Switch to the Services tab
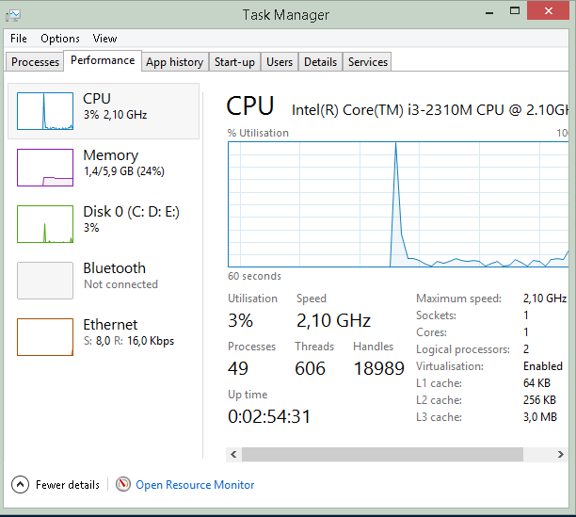The height and width of the screenshot is (517, 576). (x=367, y=62)
